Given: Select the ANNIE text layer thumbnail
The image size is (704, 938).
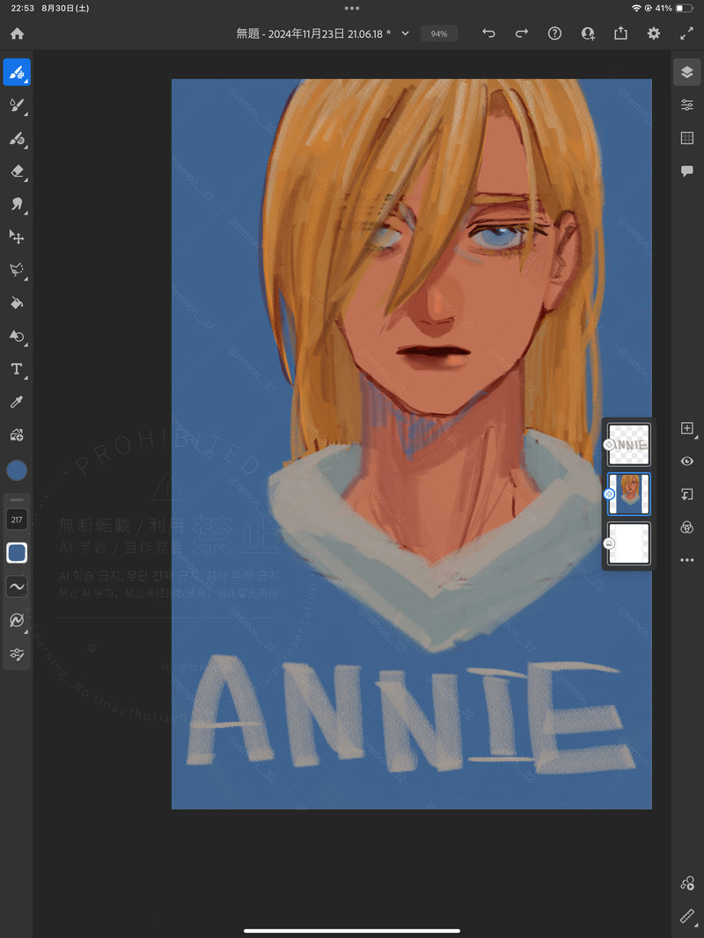Looking at the screenshot, I should [629, 445].
